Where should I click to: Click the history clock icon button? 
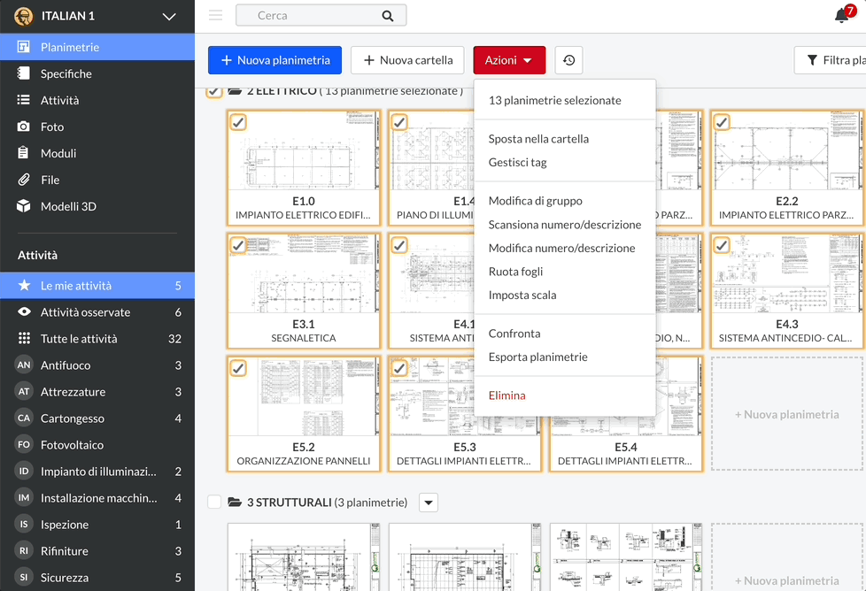(568, 60)
